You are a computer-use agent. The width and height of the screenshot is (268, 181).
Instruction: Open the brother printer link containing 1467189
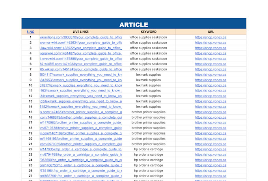coord(81,133)
